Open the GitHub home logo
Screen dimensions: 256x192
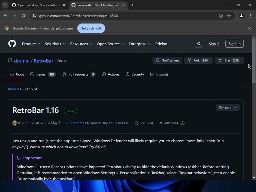pos(12,44)
